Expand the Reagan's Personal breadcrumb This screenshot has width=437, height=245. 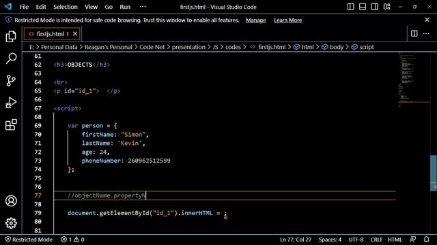(109, 47)
